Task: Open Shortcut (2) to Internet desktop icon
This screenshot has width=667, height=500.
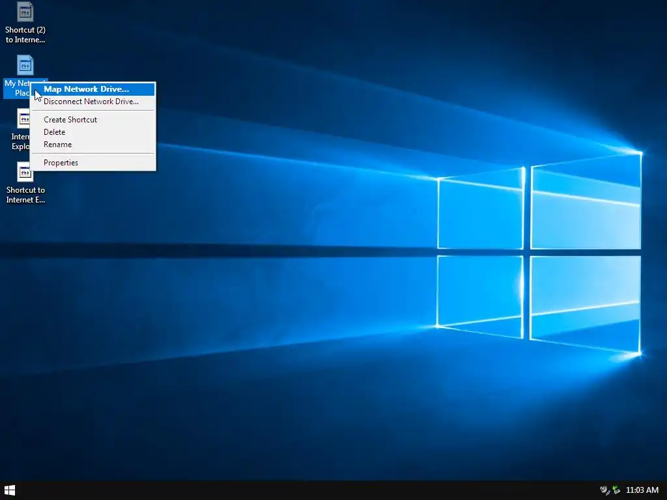Action: [25, 12]
